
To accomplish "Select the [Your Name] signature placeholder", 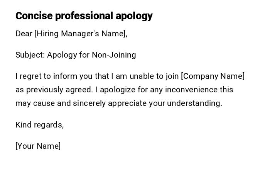I will [38, 146].
